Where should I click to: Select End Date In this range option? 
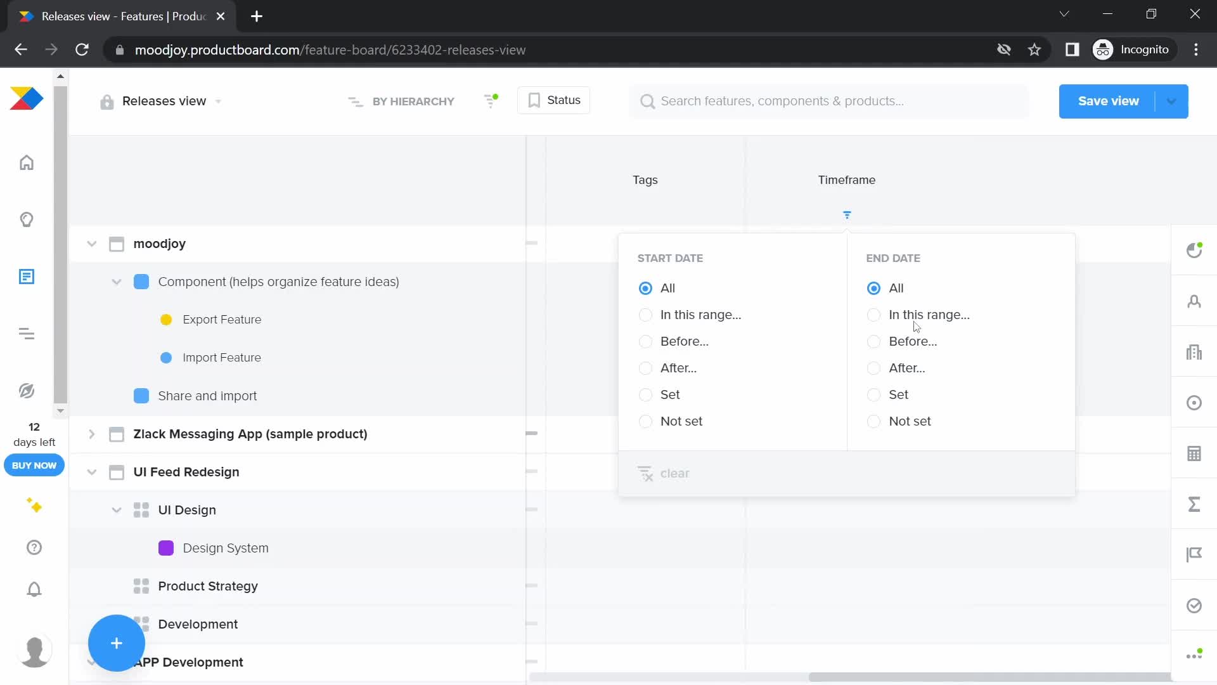(873, 315)
